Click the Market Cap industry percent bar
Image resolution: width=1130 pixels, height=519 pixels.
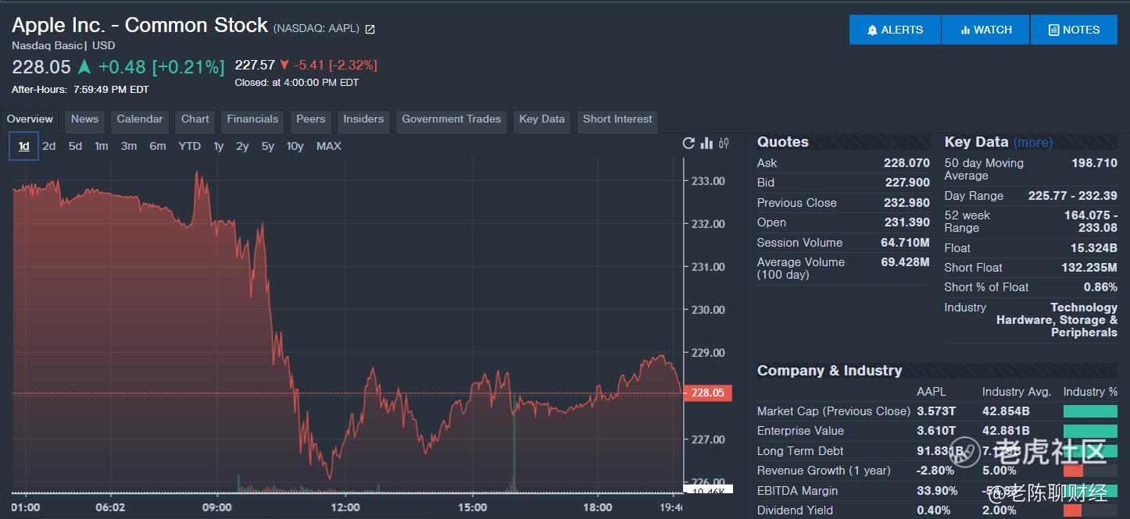[x=1090, y=411]
